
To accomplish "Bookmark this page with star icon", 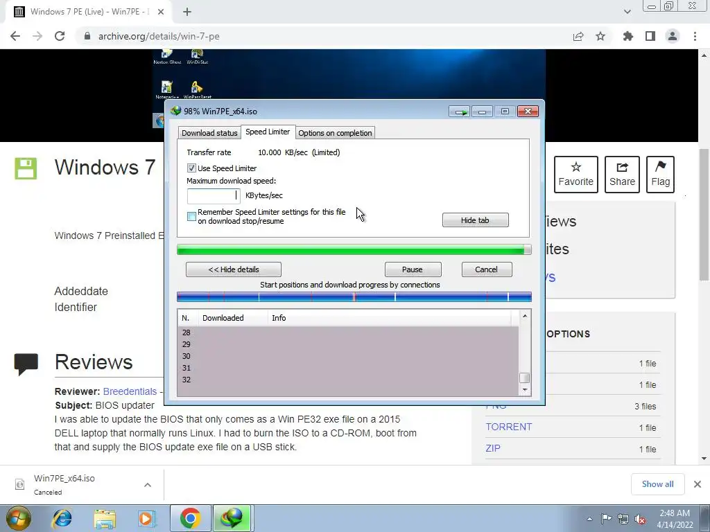I will (600, 36).
